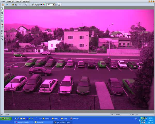Open the Upravit menu

pyautogui.click(x=18, y=2)
